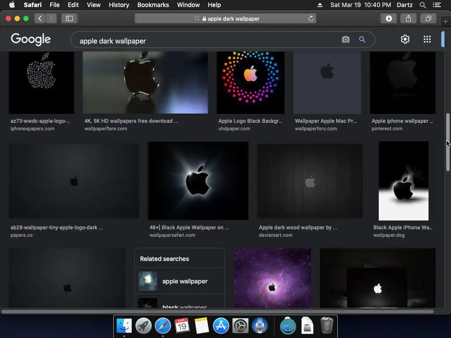Click the Safari address bar
The width and height of the screenshot is (451, 338).
click(225, 18)
